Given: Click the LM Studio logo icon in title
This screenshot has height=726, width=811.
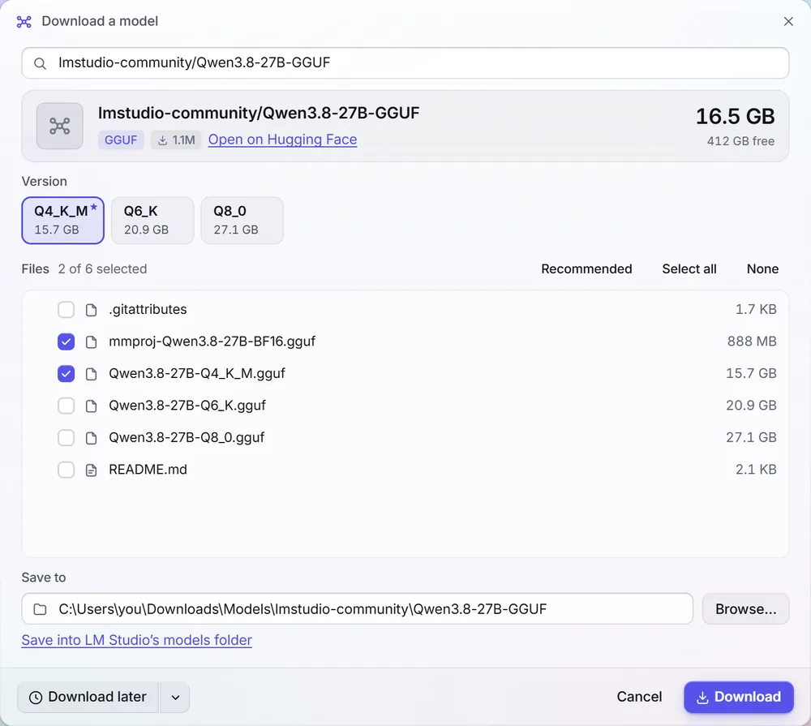Looking at the screenshot, I should point(24,21).
